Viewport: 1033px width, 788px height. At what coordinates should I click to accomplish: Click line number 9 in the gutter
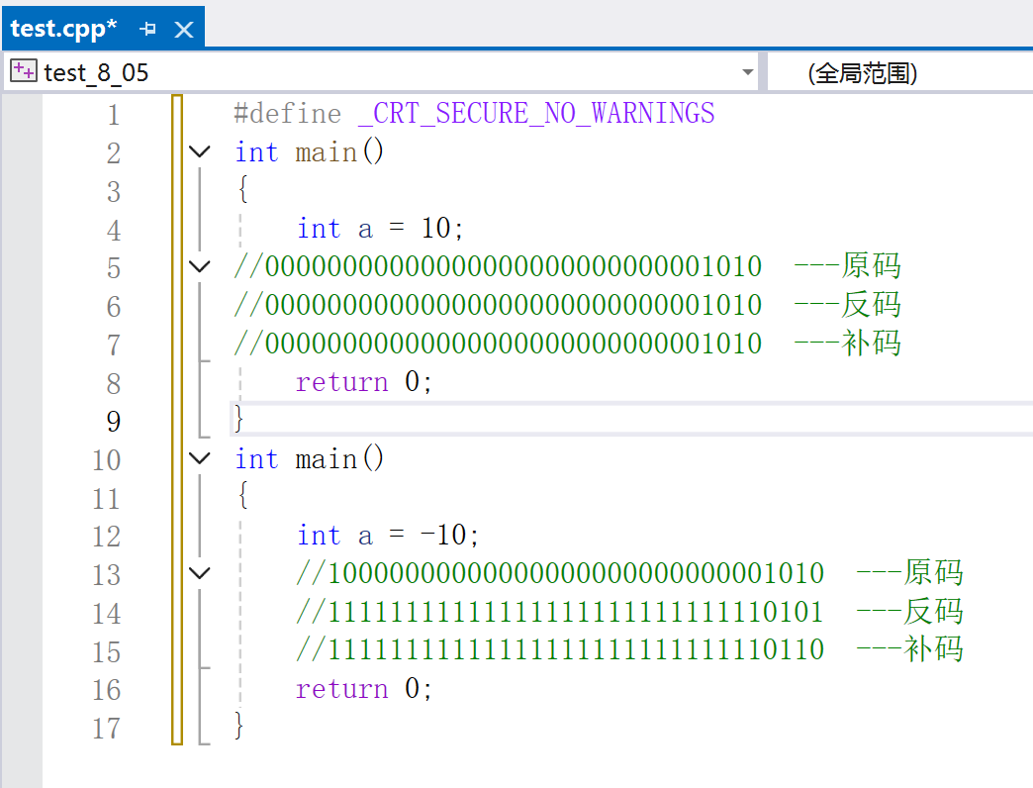point(114,421)
